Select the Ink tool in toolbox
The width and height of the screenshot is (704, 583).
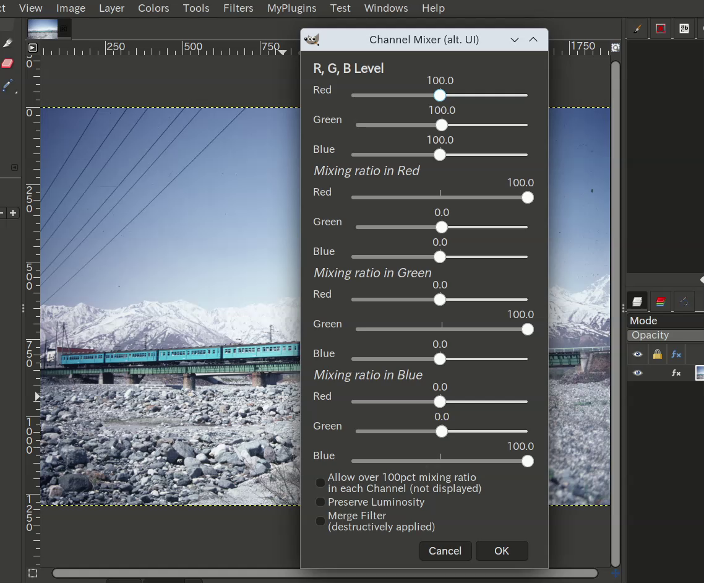(7, 43)
